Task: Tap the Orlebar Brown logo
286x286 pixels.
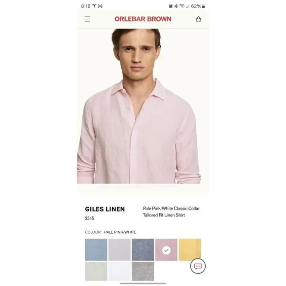Action: pos(143,19)
